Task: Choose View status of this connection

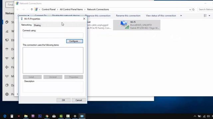Action: [x=161, y=16]
